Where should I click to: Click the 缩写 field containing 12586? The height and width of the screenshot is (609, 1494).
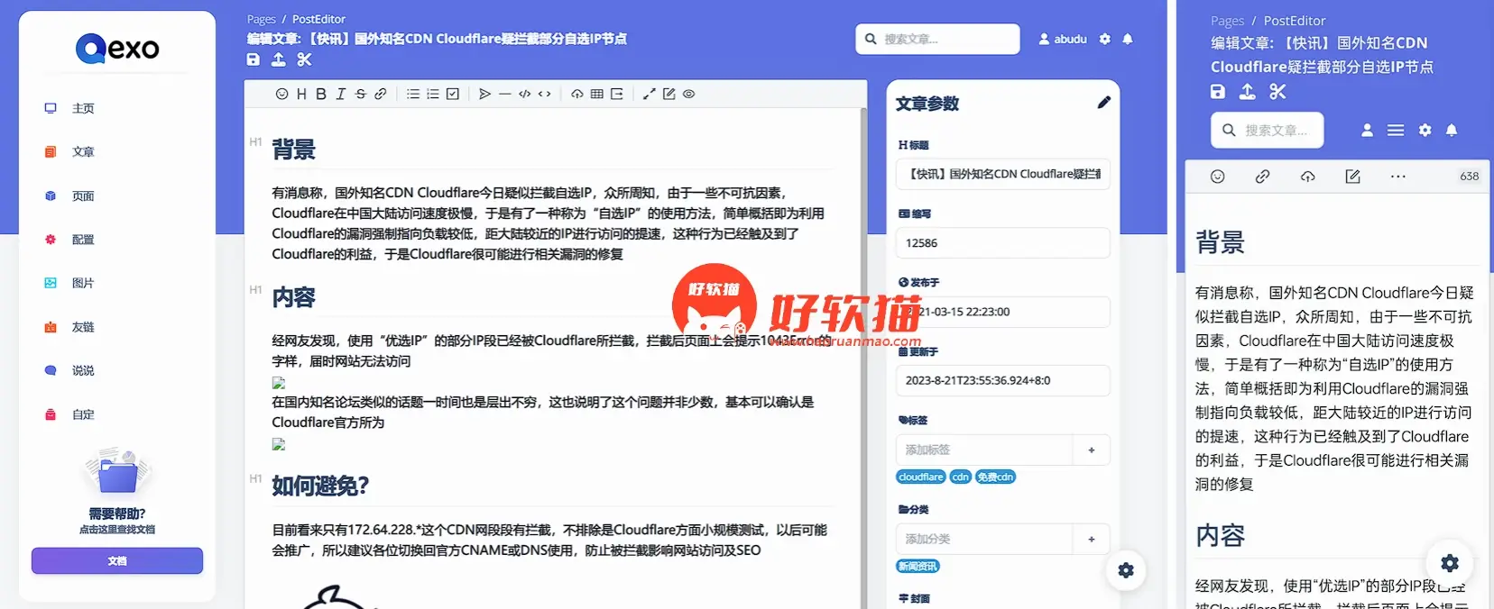pos(1002,243)
